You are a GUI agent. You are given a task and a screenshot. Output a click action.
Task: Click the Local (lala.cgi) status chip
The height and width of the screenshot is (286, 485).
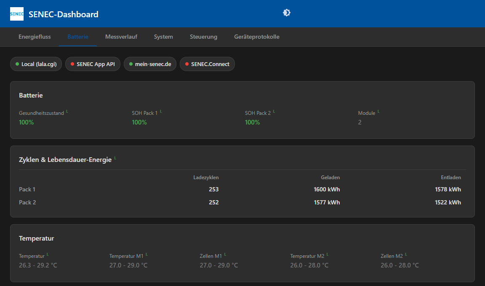[36, 64]
